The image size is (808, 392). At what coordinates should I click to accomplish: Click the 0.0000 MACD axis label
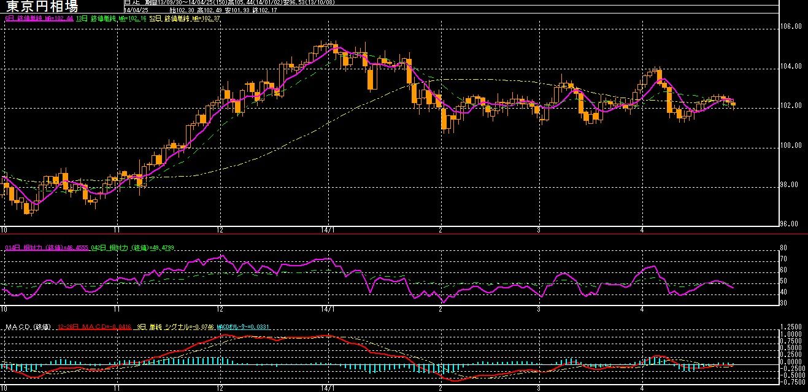[x=792, y=361]
